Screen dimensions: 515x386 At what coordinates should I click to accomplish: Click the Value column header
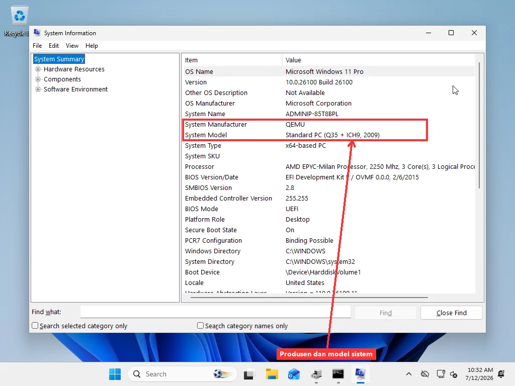pos(378,60)
